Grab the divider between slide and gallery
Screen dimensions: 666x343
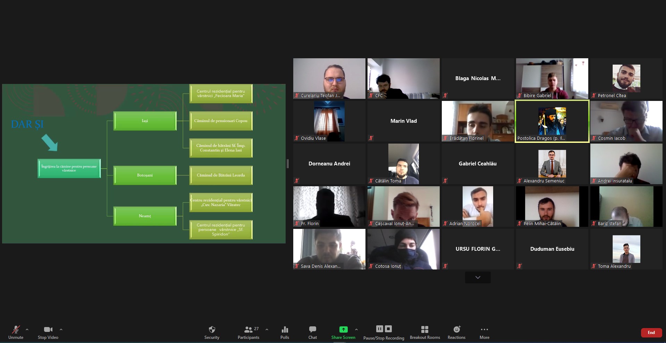click(288, 164)
